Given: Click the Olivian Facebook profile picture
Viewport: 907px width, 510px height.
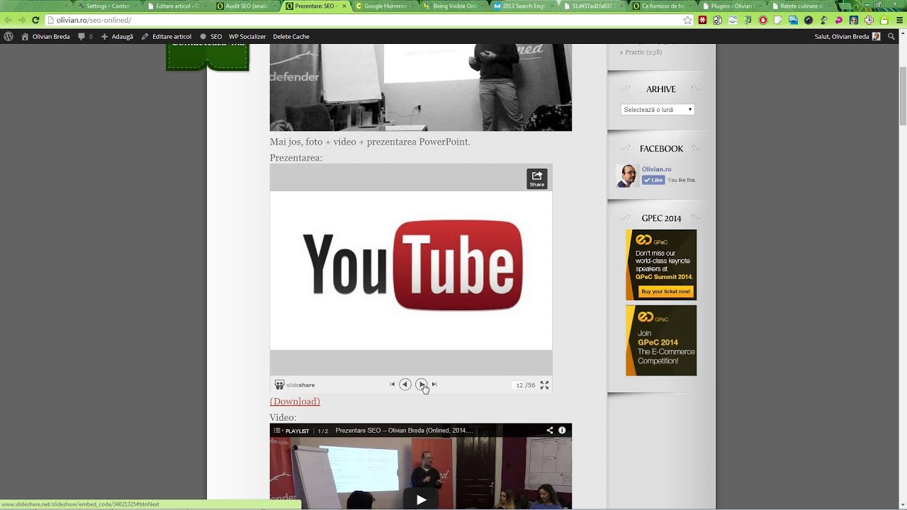Looking at the screenshot, I should tap(627, 176).
